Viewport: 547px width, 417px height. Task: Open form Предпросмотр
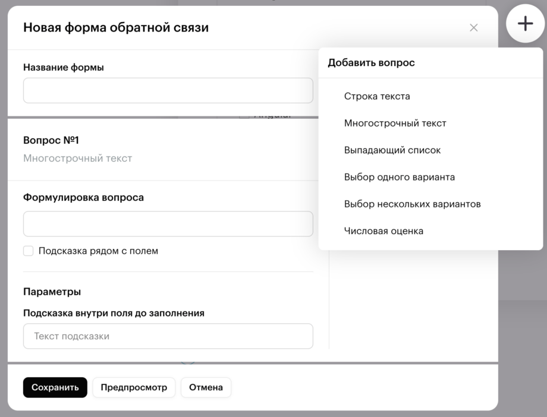134,387
